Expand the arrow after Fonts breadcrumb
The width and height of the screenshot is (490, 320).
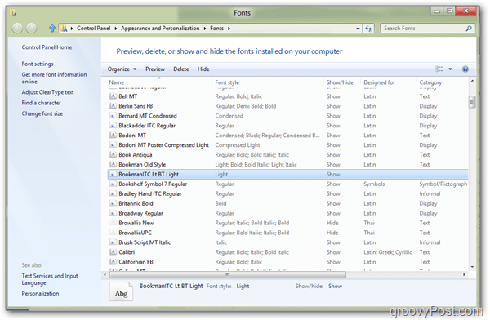(229, 29)
